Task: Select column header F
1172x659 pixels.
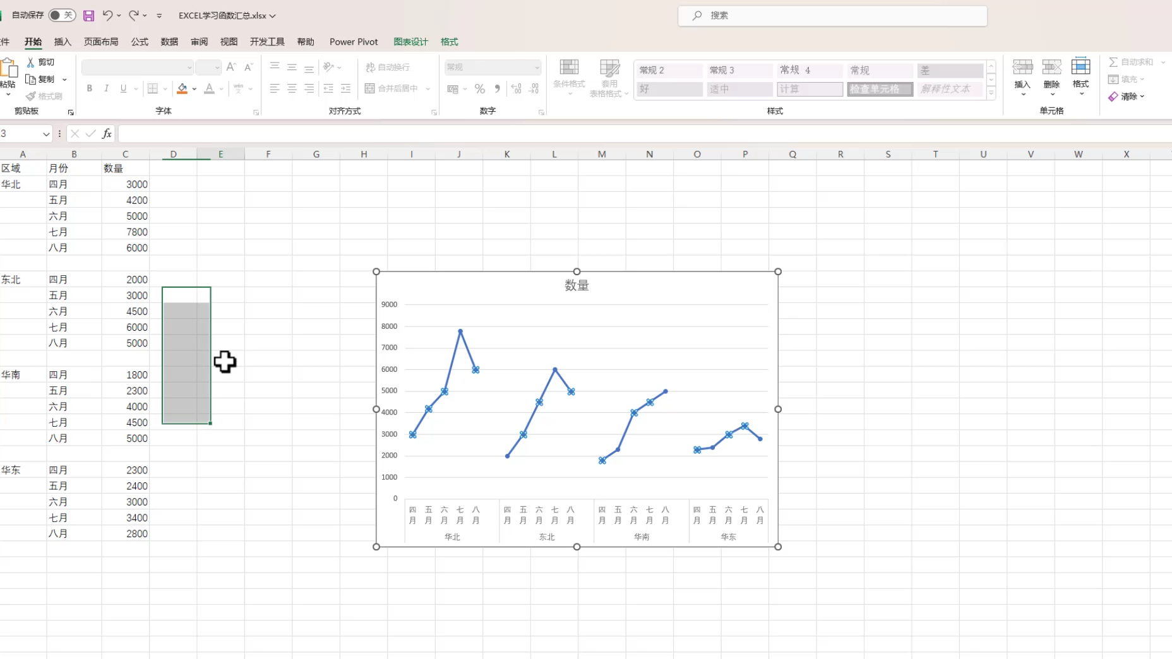Action: [x=268, y=154]
